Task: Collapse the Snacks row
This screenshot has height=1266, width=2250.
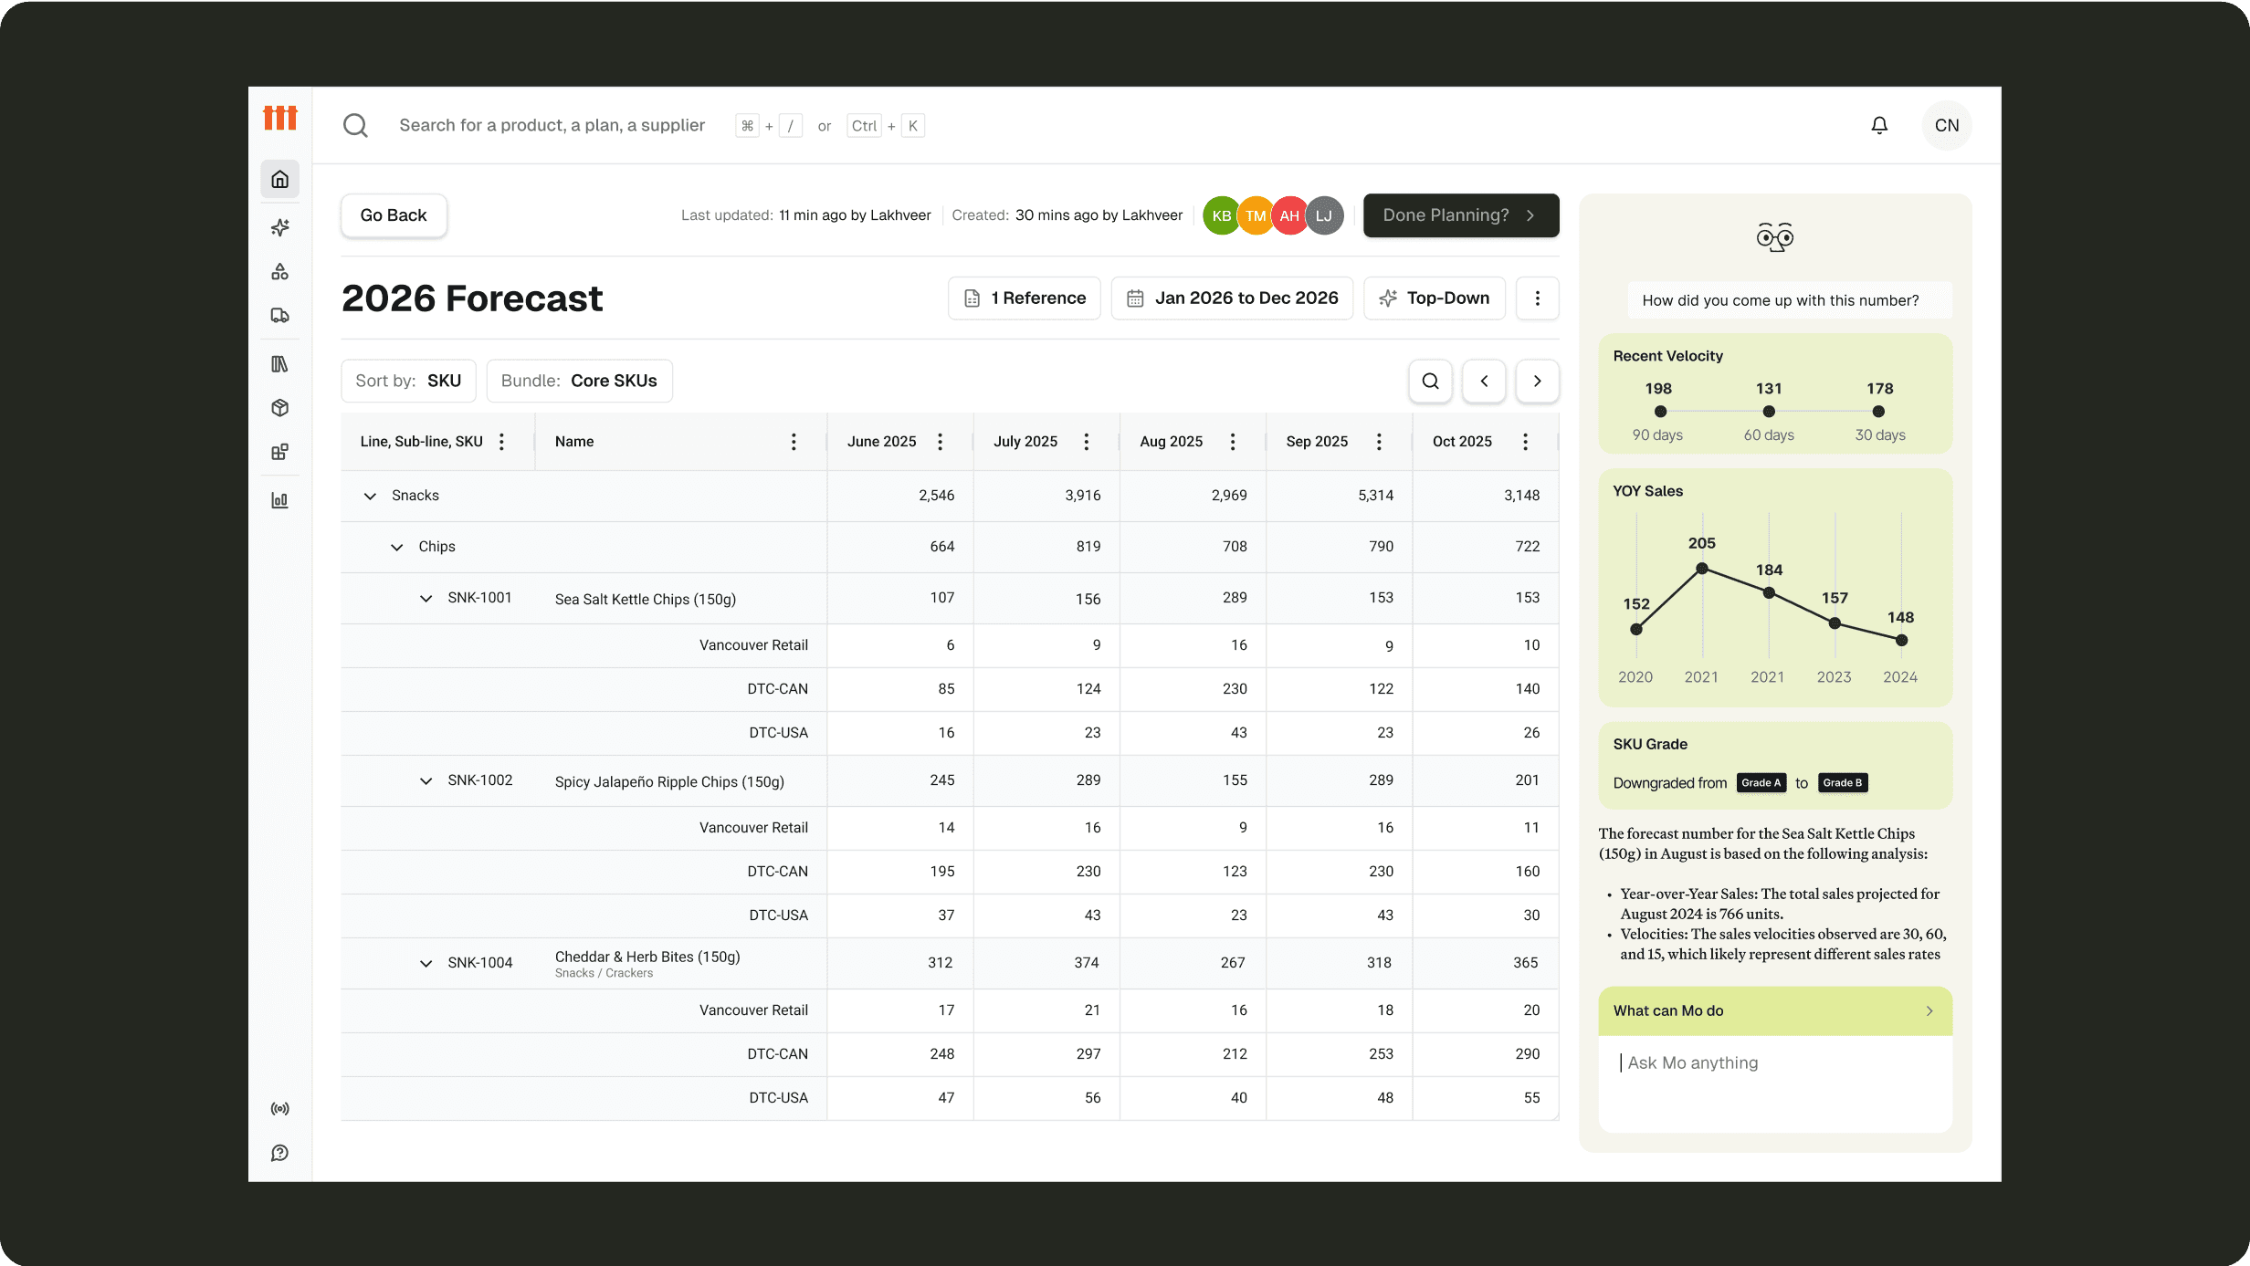Action: click(x=370, y=496)
